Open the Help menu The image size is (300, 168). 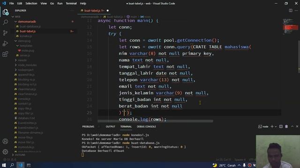tap(83, 3)
